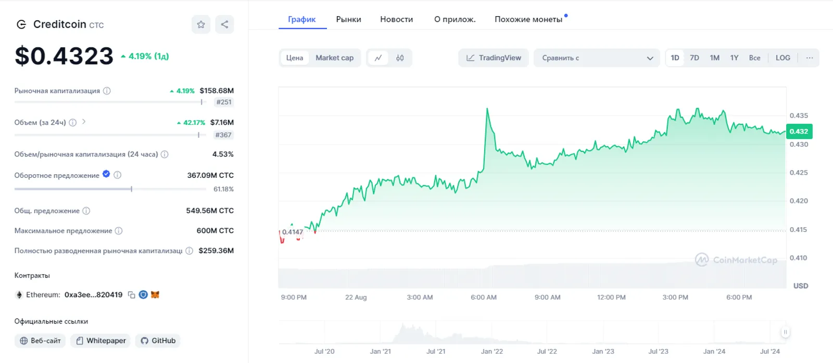Viewport: 833px width, 363px height.
Task: Click the #367 volume rank badge
Action: pyautogui.click(x=223, y=135)
